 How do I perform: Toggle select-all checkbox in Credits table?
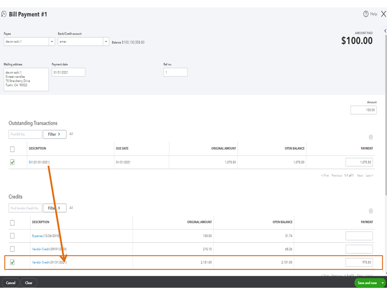coord(12,223)
